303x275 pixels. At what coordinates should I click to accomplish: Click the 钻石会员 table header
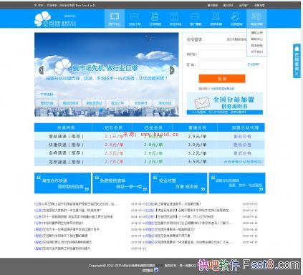click(x=113, y=127)
